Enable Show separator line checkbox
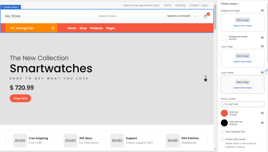This screenshot has height=152, width=268. click(x=222, y=132)
